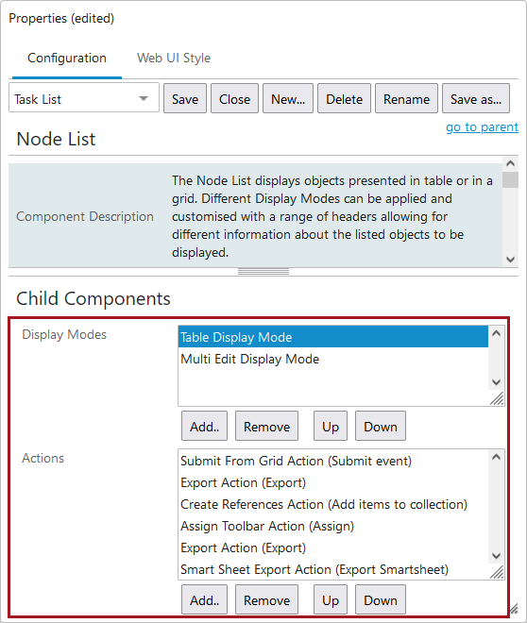Click the horizontal splitter handle below description

[x=263, y=272]
